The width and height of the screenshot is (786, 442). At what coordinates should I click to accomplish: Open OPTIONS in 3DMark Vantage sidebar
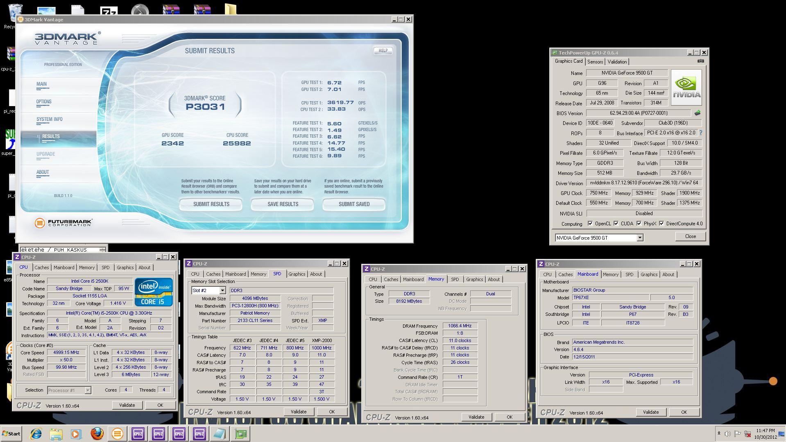tap(44, 102)
